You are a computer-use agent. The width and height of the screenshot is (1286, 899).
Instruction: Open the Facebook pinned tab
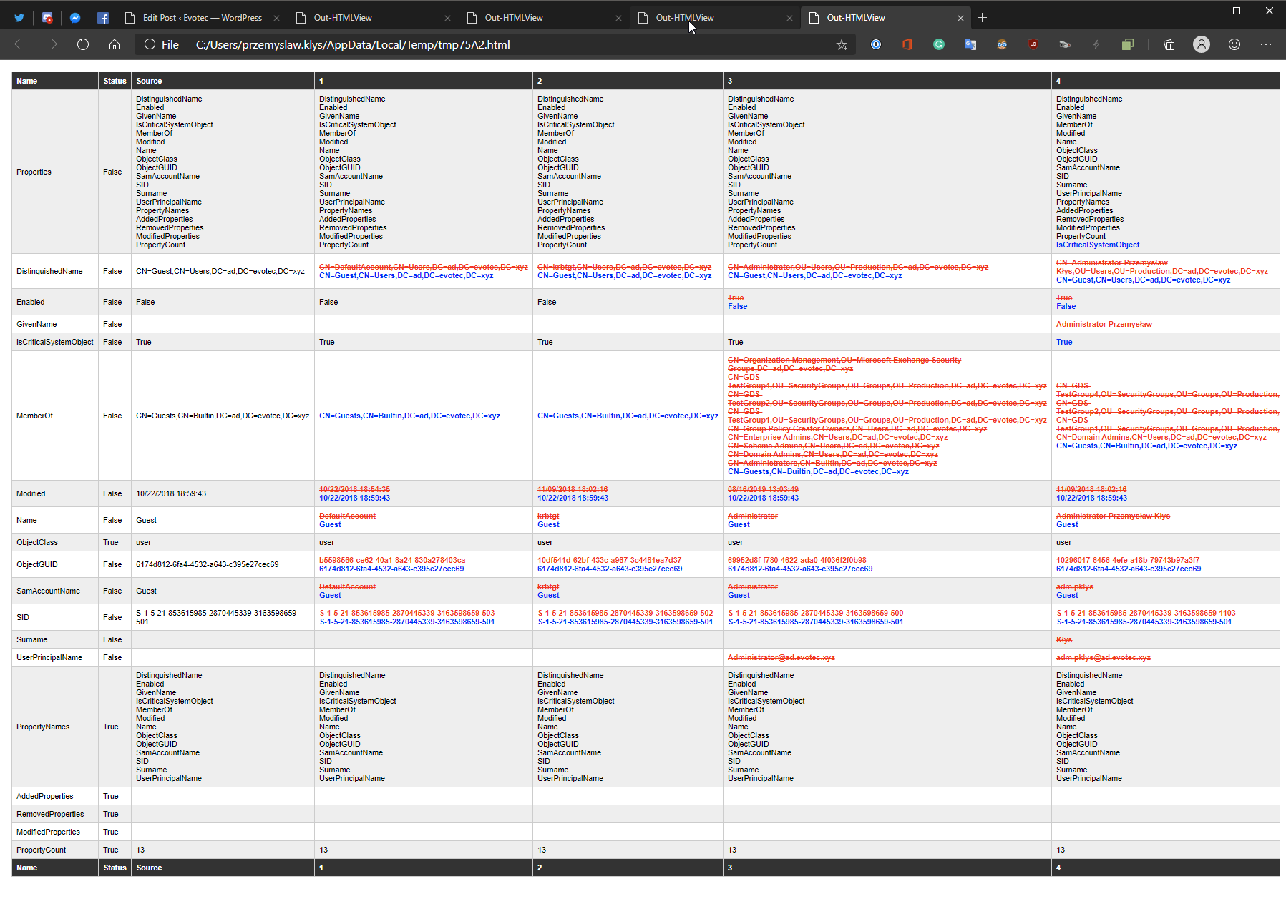(x=103, y=17)
